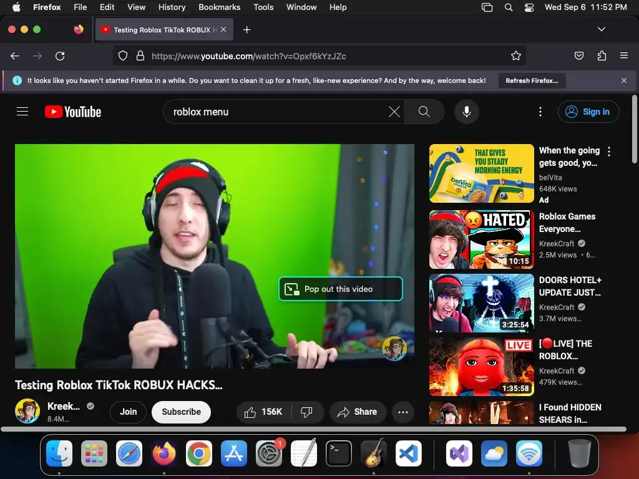Image resolution: width=639 pixels, height=479 pixels.
Task: Open the History menu
Action: [x=172, y=7]
